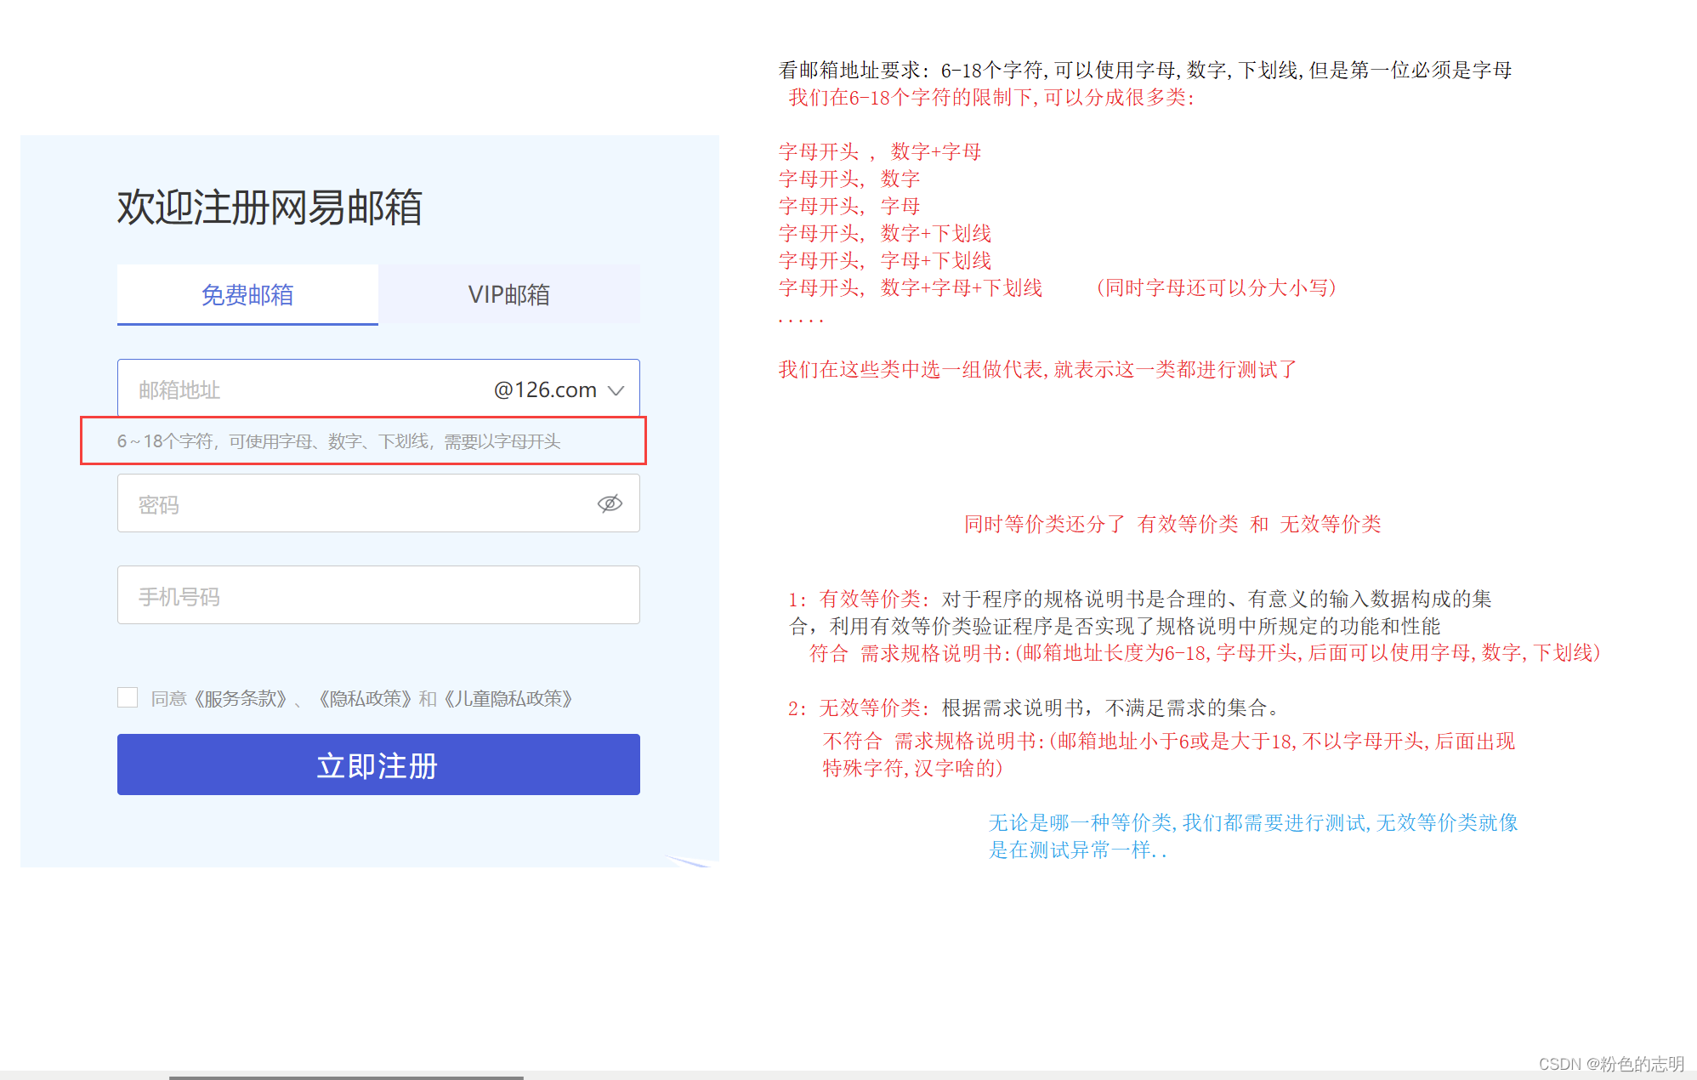This screenshot has height=1080, width=1697.
Task: Check the agree-to-terms checkbox
Action: pyautogui.click(x=128, y=697)
